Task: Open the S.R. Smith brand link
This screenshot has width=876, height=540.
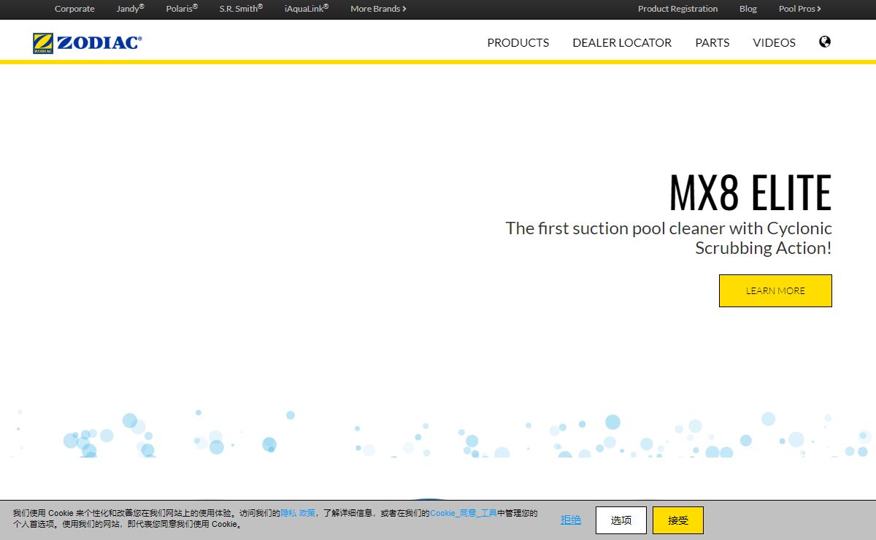Action: pos(241,9)
